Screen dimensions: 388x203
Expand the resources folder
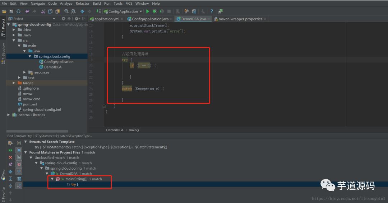pyautogui.click(x=24, y=72)
